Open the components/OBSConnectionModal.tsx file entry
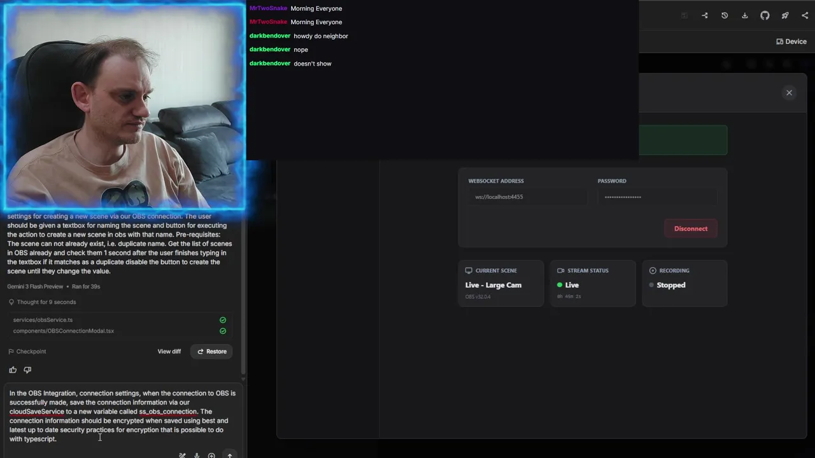This screenshot has width=815, height=458. pos(64,331)
